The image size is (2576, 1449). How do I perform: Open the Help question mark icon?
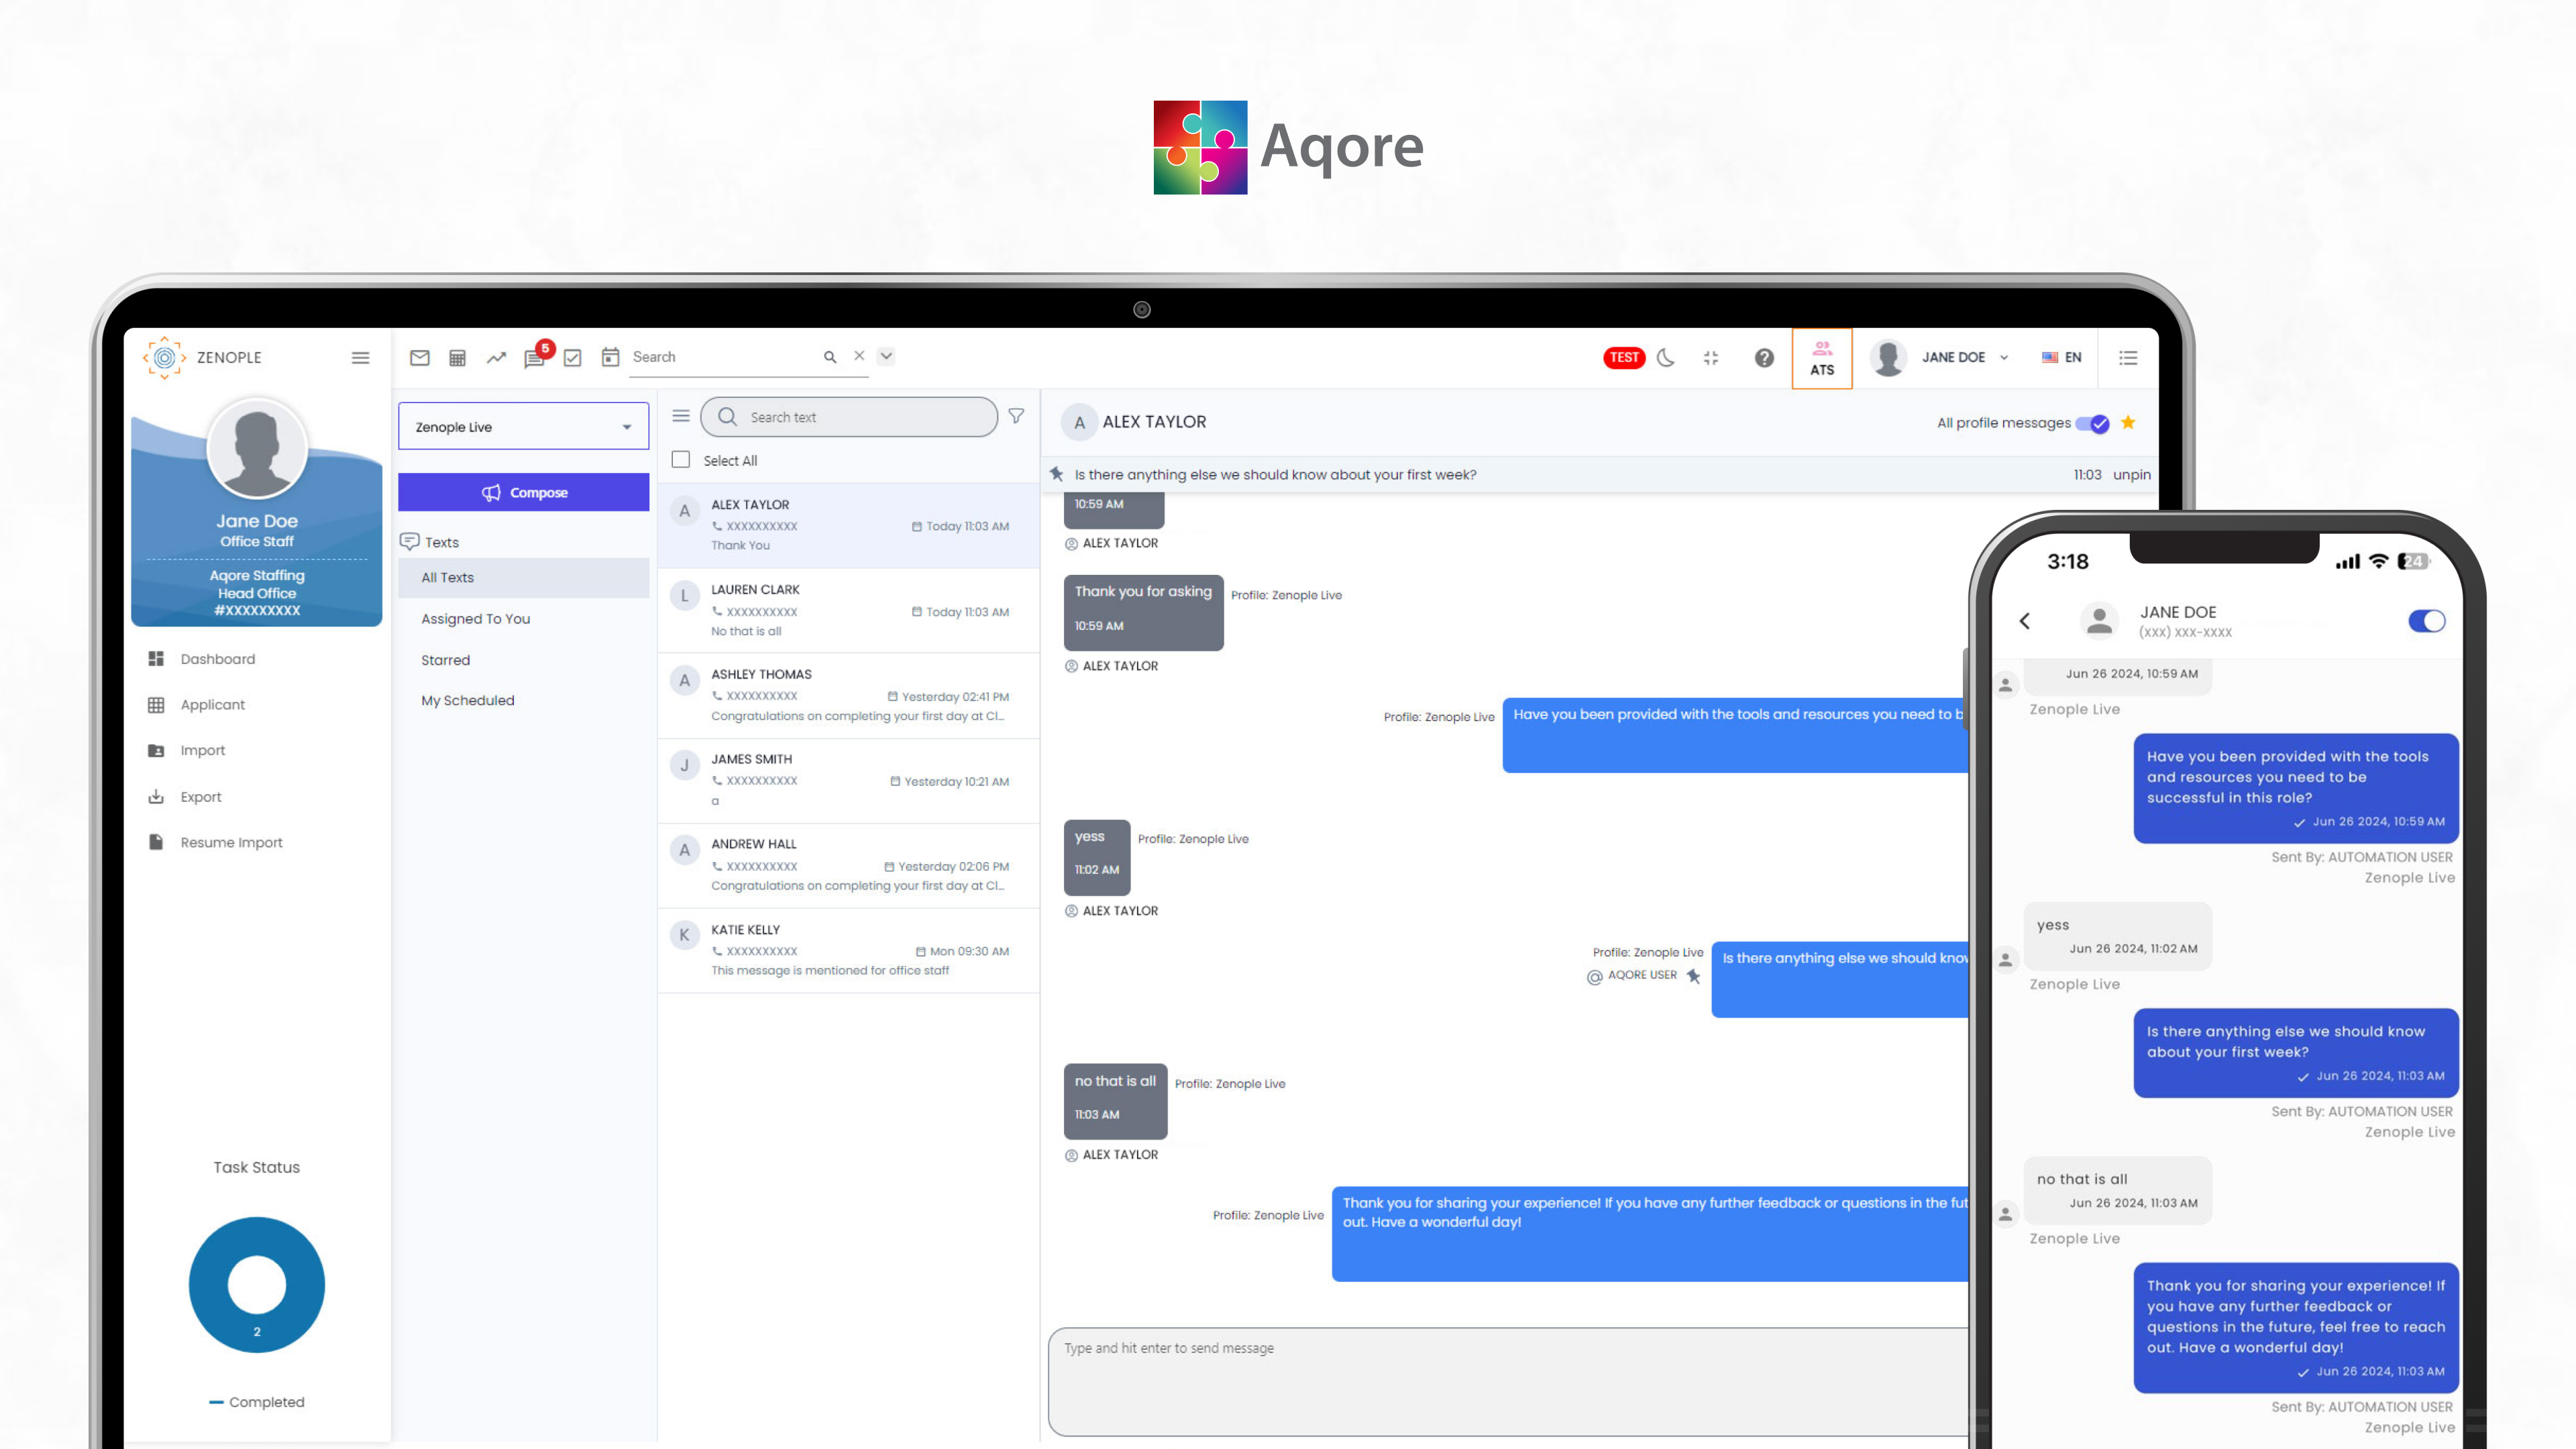coord(1764,357)
